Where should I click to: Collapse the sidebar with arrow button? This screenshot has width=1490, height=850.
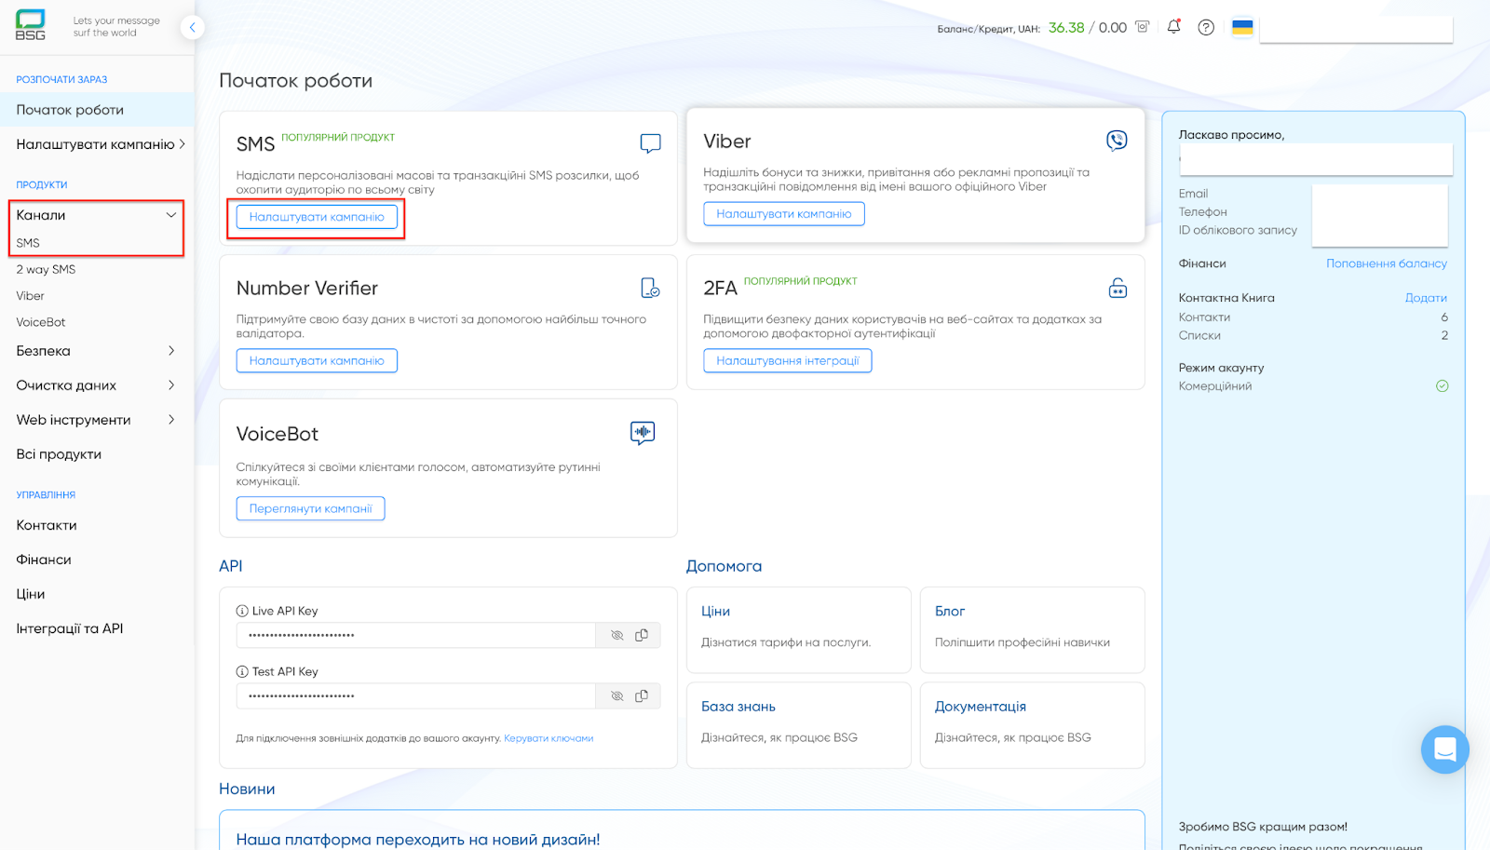point(192,27)
